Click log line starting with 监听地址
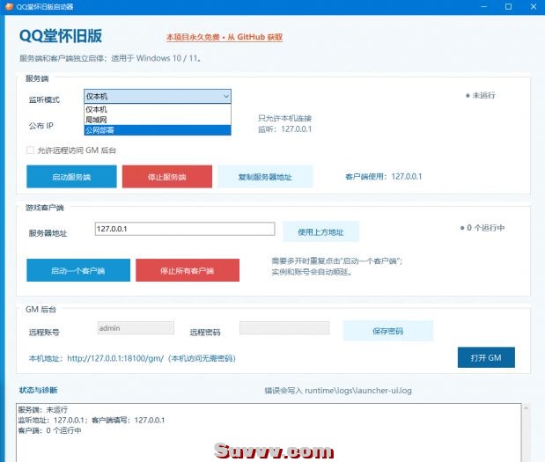The image size is (545, 462). pyautogui.click(x=92, y=420)
